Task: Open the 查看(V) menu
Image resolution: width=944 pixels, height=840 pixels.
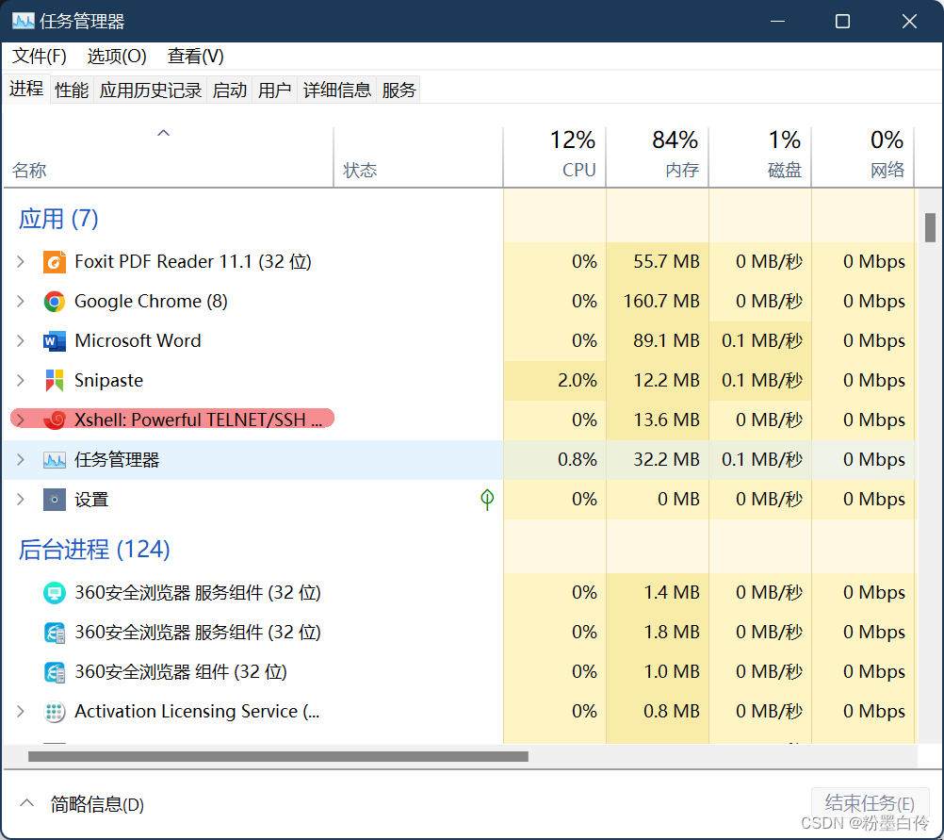Action: coord(196,56)
